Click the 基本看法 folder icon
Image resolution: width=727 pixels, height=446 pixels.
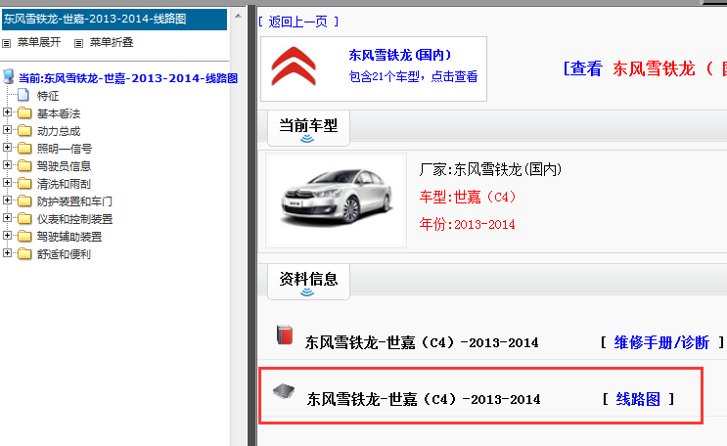pos(24,113)
